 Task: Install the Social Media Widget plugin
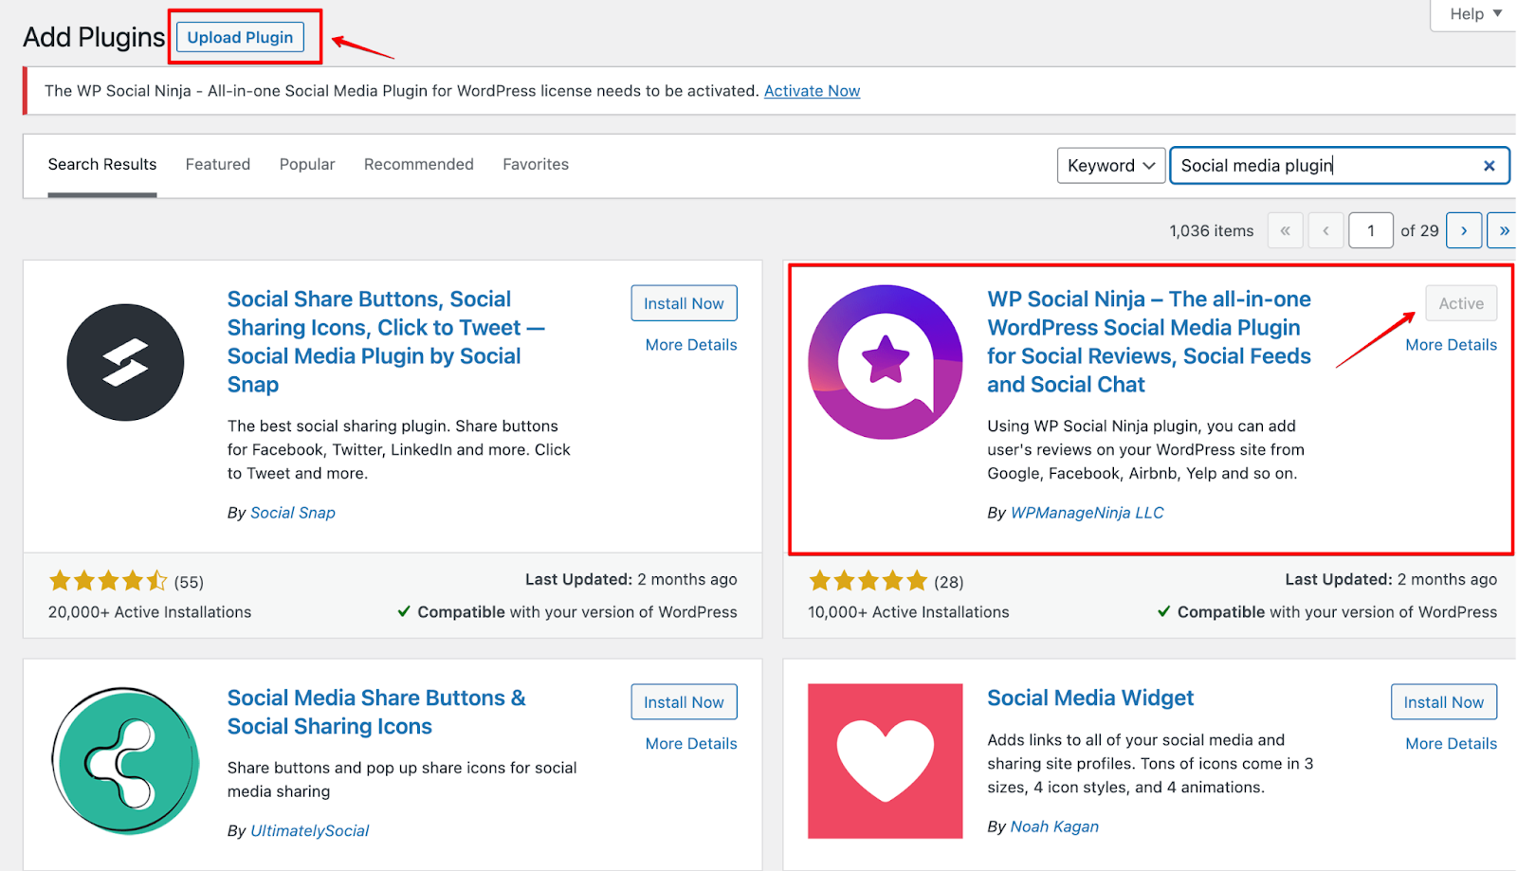(1444, 702)
